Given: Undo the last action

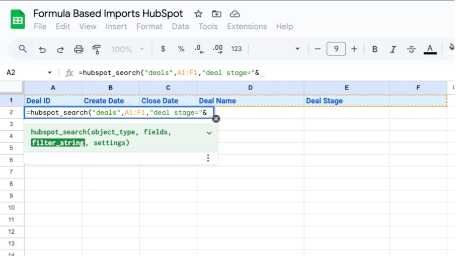Looking at the screenshot, I should pyautogui.click(x=42, y=49).
